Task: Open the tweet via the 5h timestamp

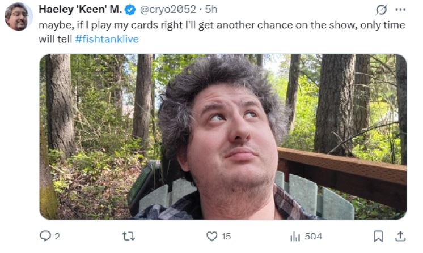Action: tap(211, 10)
